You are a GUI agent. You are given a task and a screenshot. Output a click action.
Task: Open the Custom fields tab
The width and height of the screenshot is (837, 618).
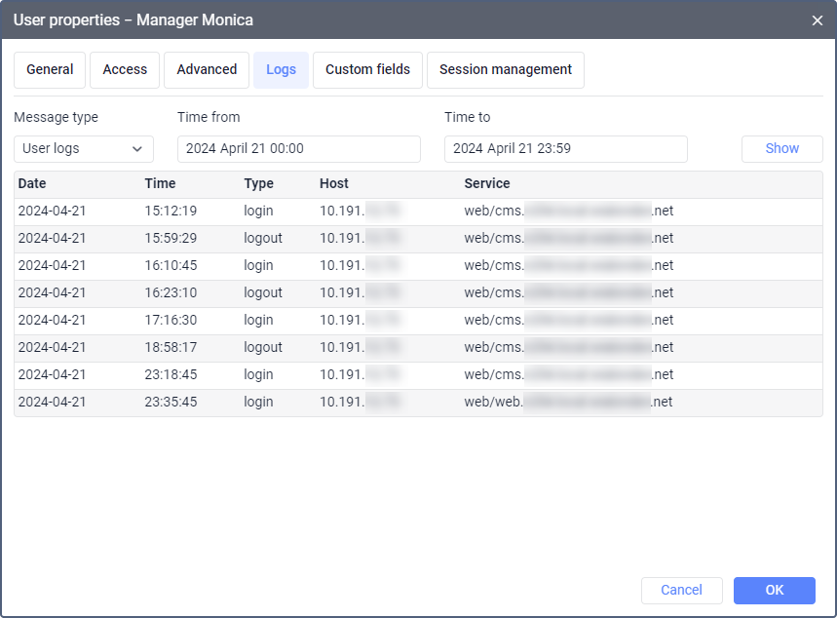click(367, 70)
